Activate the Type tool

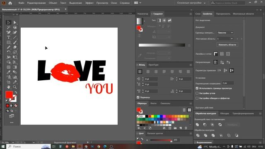tap(9, 37)
